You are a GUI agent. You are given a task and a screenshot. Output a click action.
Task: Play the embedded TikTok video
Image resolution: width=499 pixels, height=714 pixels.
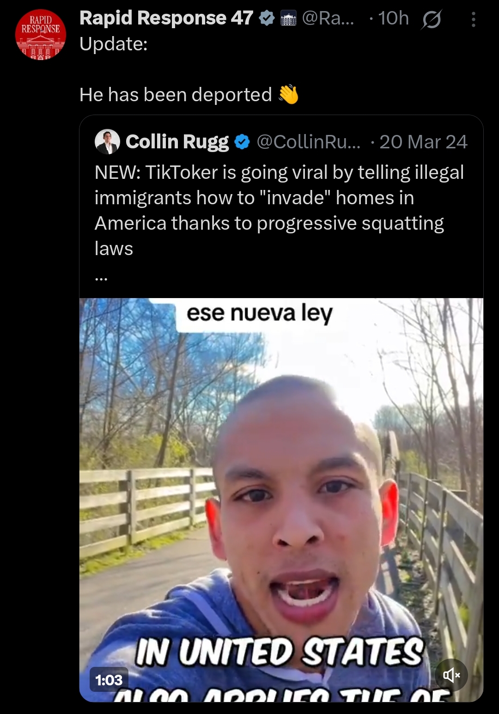pyautogui.click(x=281, y=500)
